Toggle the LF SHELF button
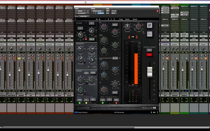210x131 pixels. [x=115, y=92]
